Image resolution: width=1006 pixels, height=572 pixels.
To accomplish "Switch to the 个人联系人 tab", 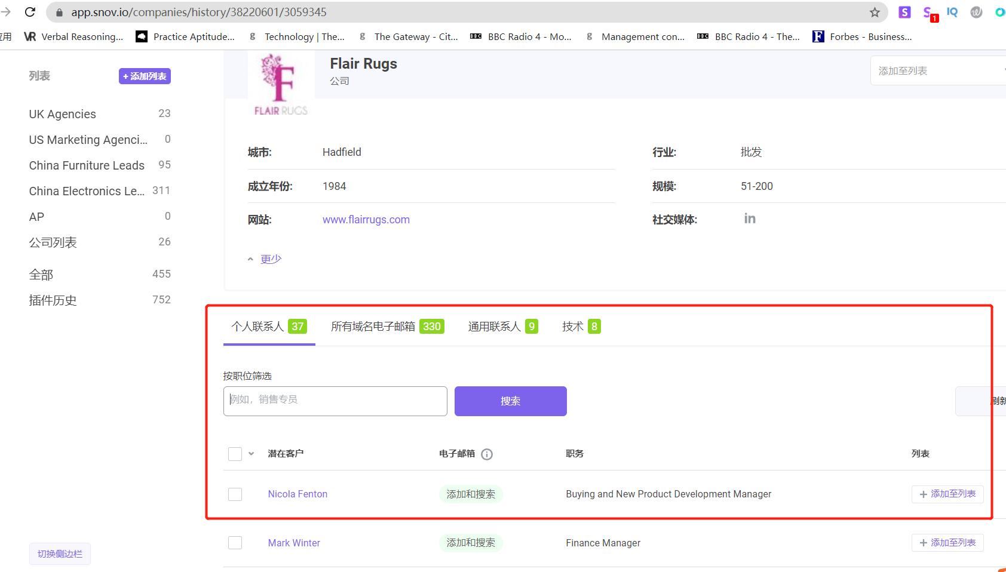I will click(269, 327).
